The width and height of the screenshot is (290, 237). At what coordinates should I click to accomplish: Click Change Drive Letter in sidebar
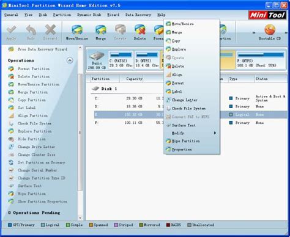(x=32, y=147)
